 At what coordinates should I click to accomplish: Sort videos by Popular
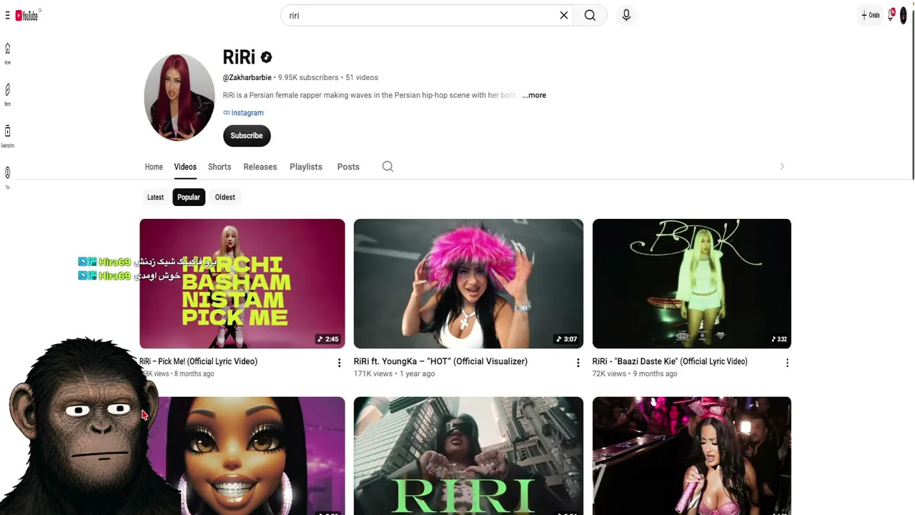189,197
